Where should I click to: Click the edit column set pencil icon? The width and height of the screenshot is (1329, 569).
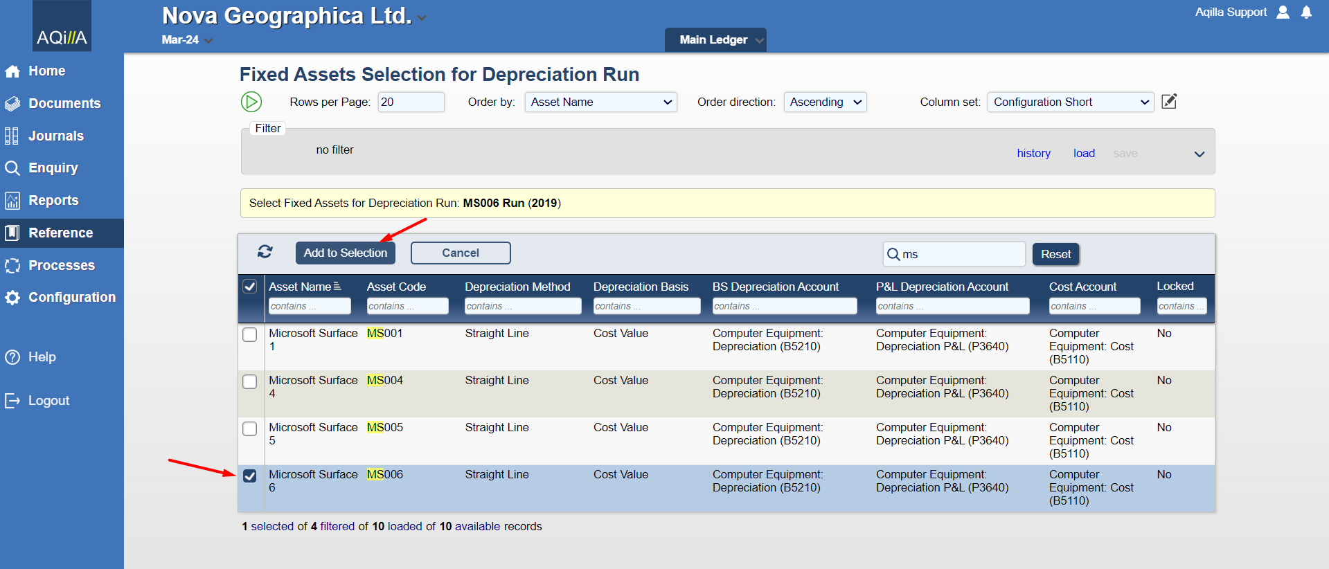point(1169,102)
